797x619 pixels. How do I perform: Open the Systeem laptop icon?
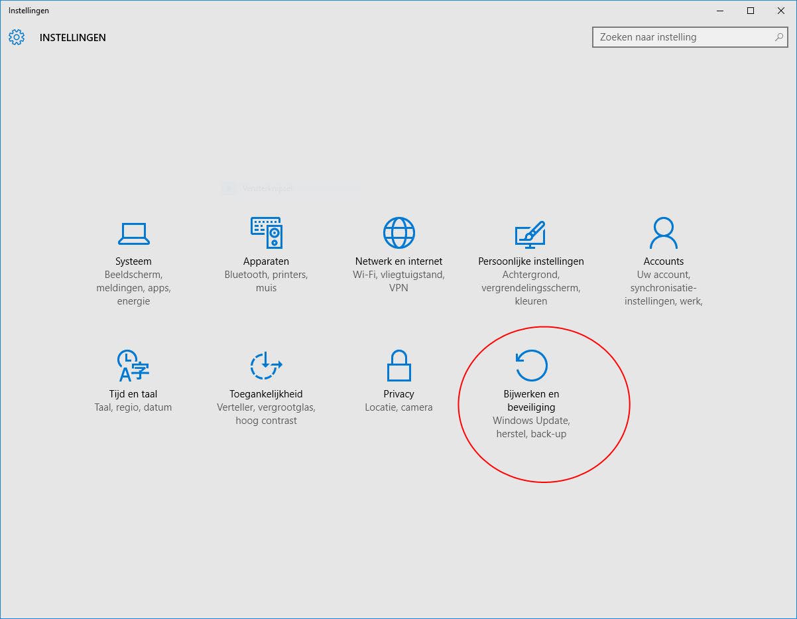coord(133,234)
